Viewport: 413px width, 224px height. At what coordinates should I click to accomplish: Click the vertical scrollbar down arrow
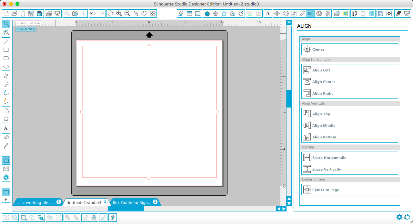tap(289, 204)
